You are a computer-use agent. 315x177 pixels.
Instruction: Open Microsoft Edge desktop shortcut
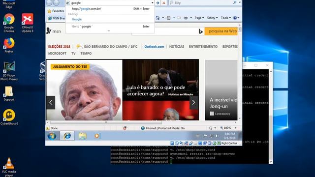point(9,4)
